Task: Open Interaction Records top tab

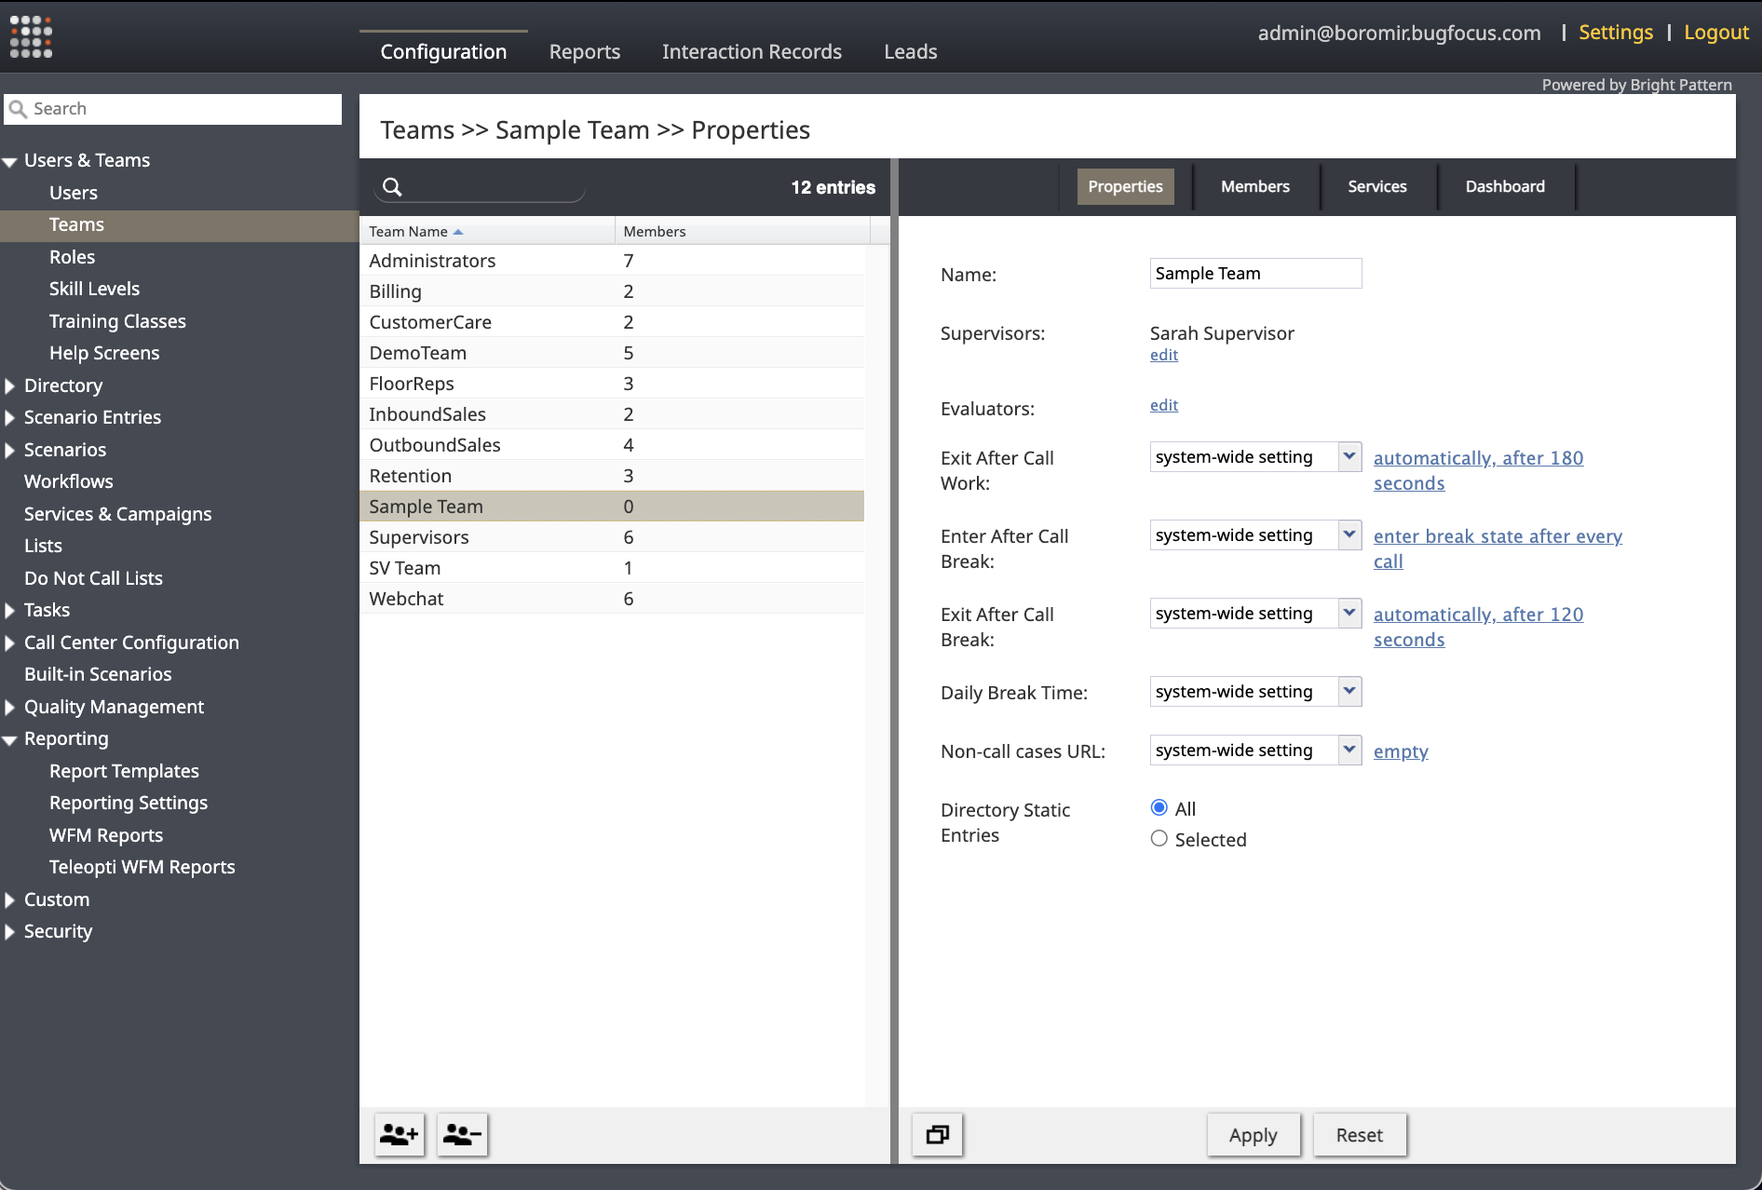Action: (752, 51)
